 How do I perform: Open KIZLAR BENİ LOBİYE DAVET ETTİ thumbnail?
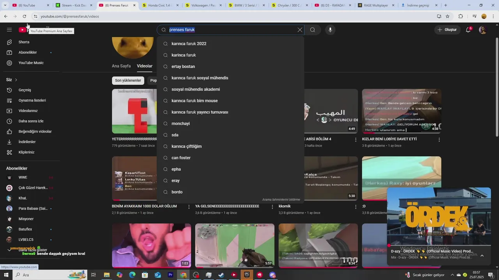pos(402,111)
